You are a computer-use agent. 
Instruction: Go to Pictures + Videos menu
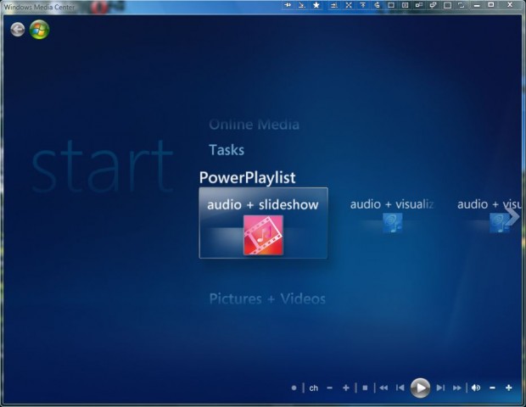[x=267, y=298]
